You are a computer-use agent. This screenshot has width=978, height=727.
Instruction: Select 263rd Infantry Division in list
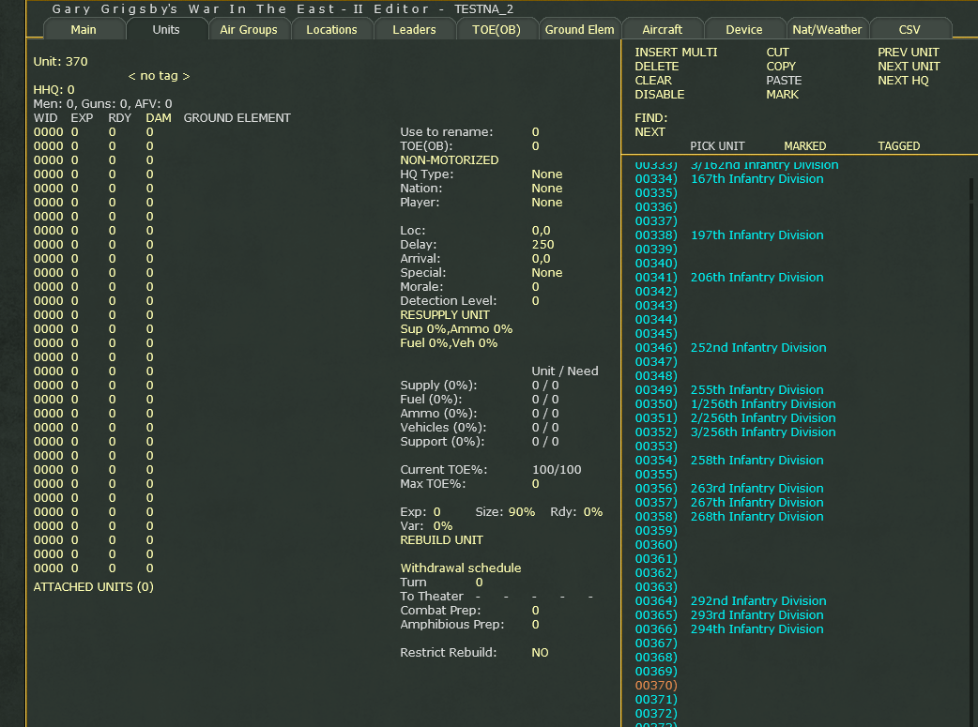[x=756, y=488]
